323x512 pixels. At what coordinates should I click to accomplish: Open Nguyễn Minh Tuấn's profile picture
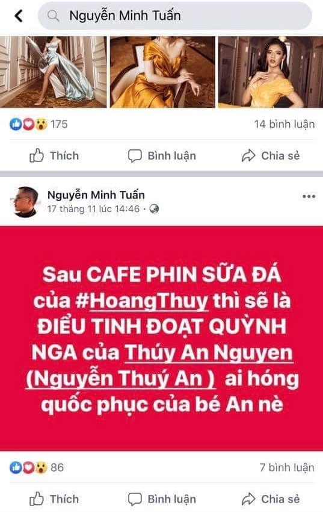[x=25, y=202]
